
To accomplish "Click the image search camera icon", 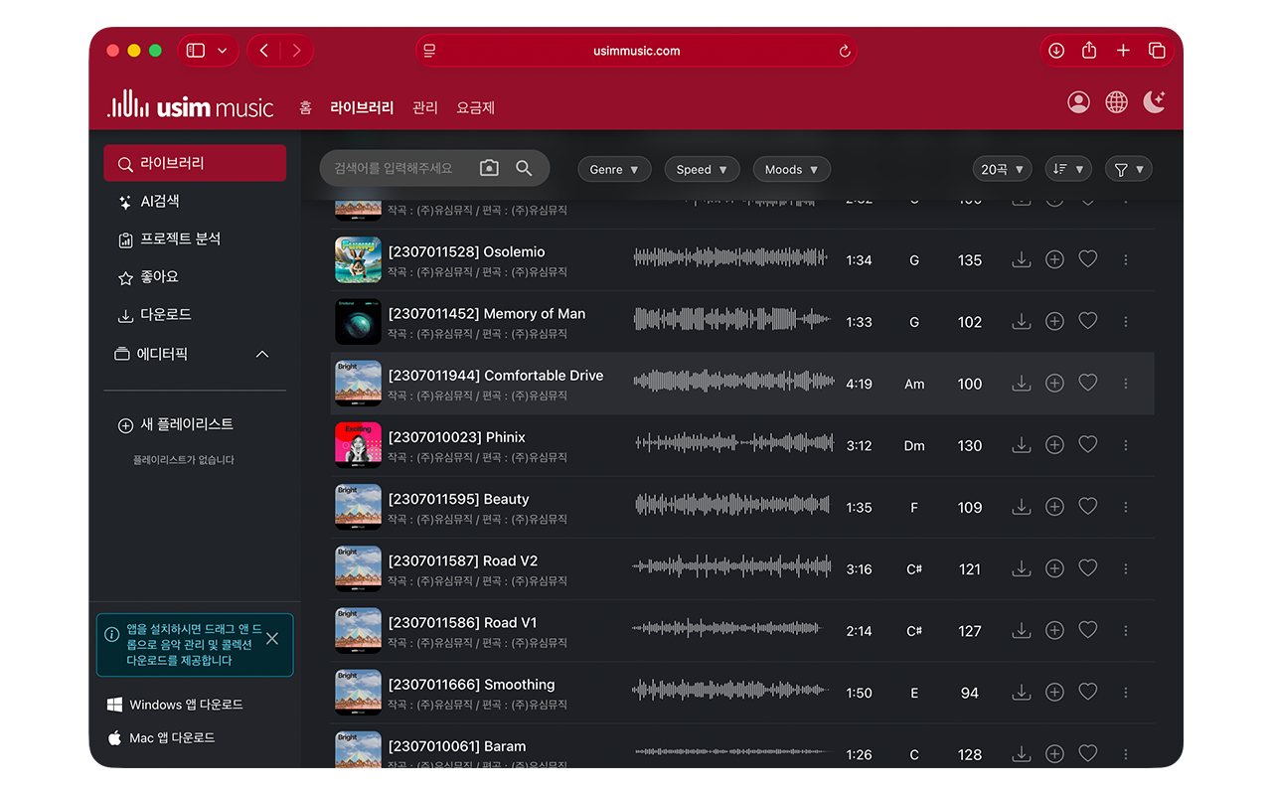I will click(x=489, y=168).
